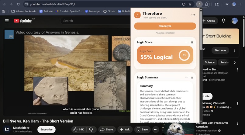The width and height of the screenshot is (245, 135).
Task: Open the Extensions puzzle icon
Action: [206, 4]
